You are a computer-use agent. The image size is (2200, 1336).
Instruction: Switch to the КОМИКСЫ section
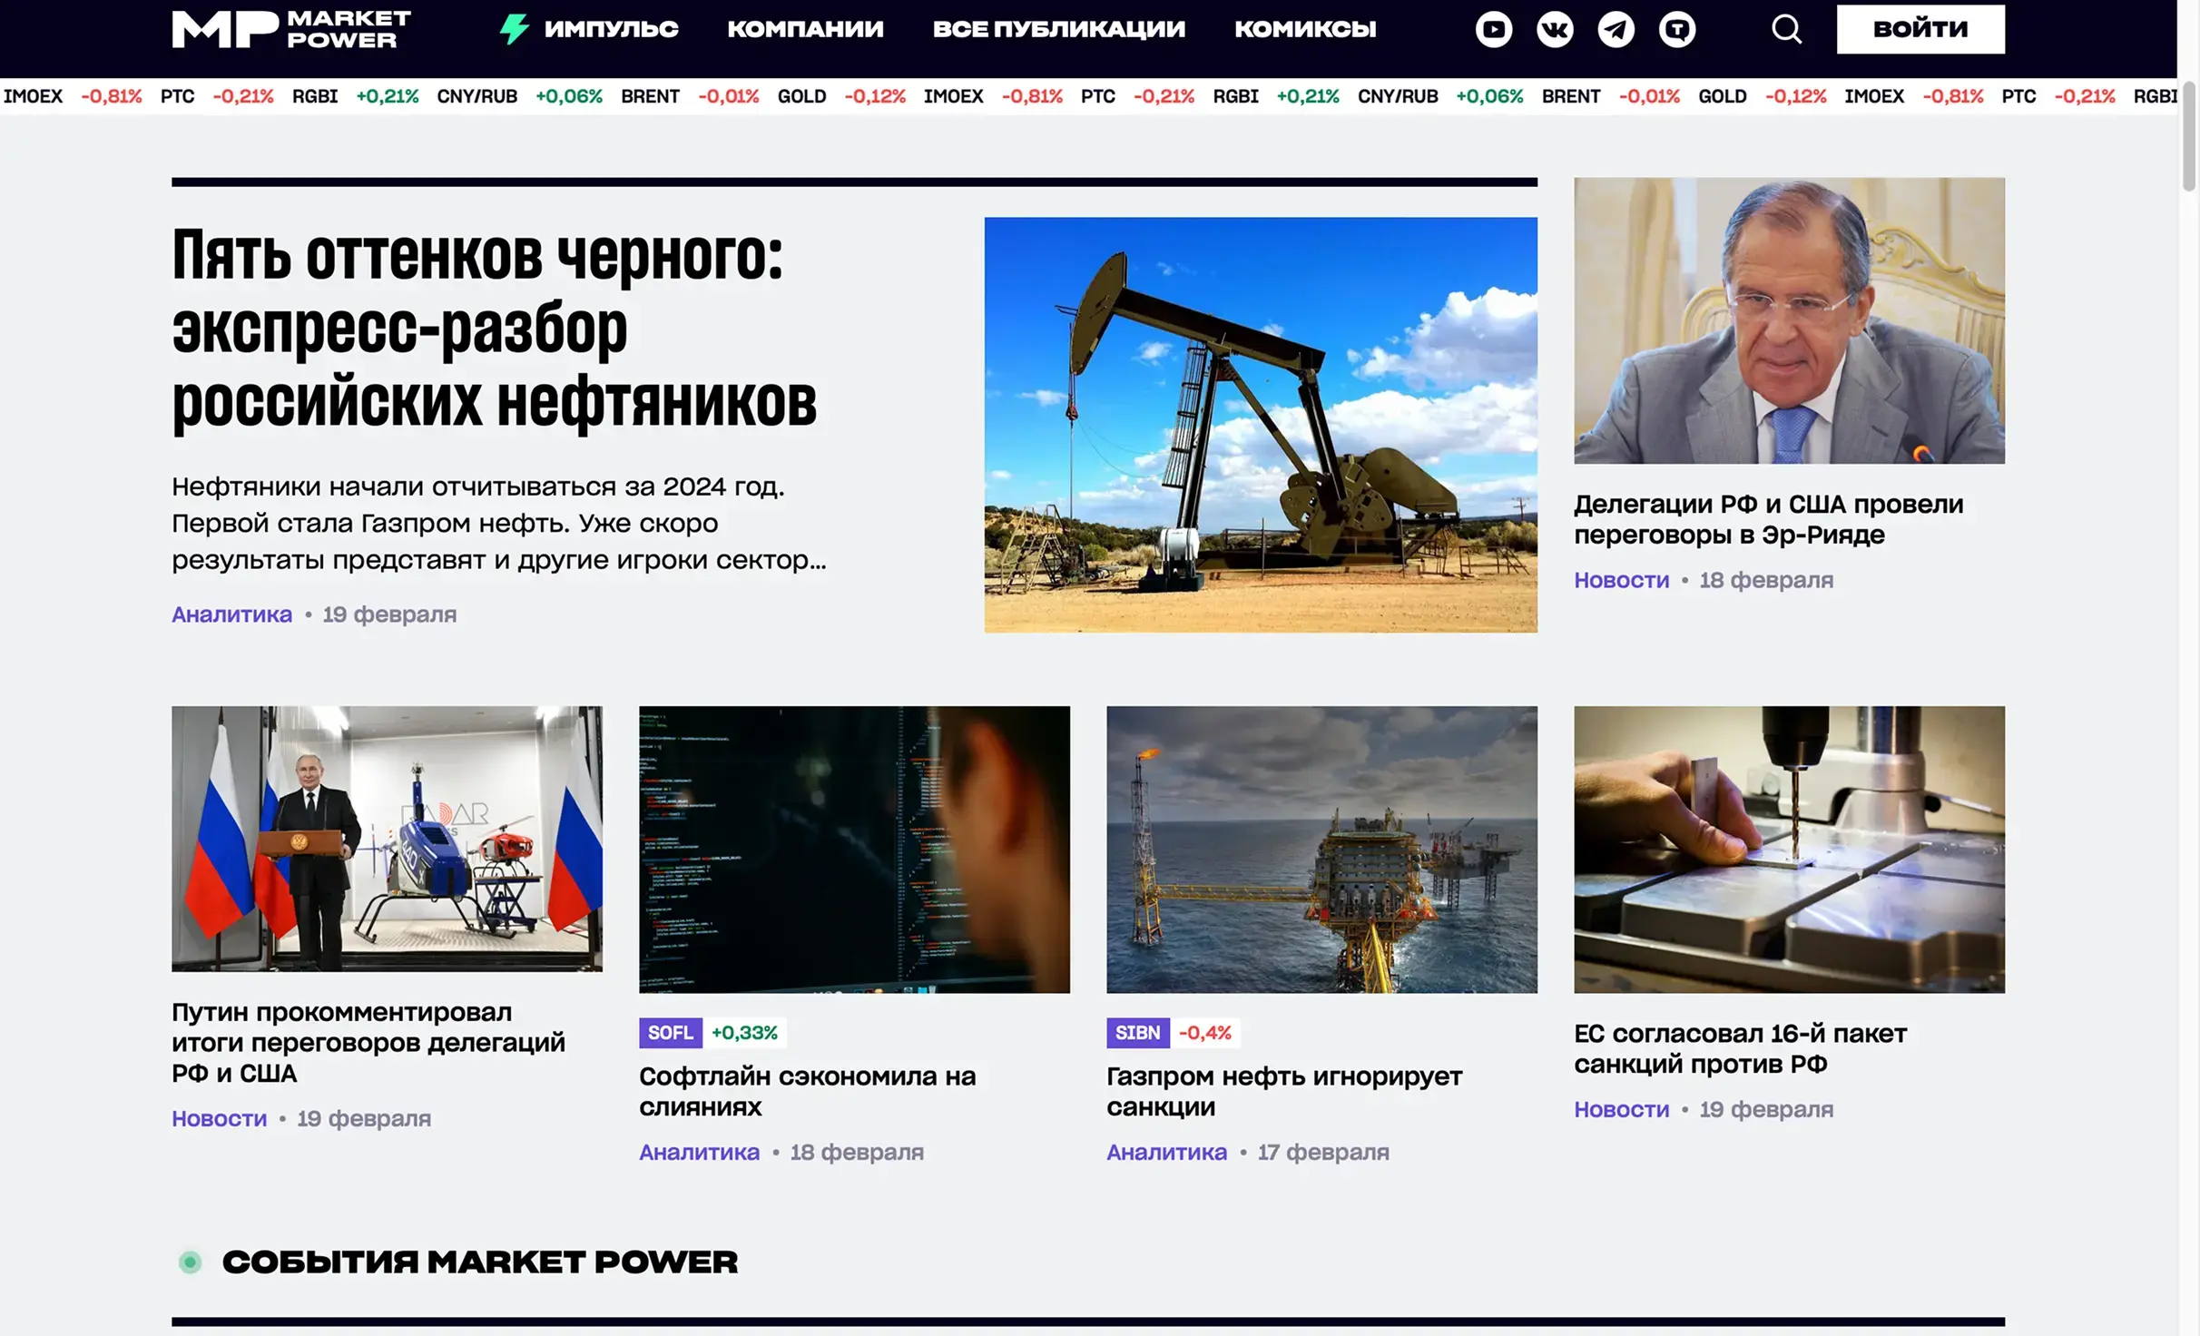[x=1307, y=28]
